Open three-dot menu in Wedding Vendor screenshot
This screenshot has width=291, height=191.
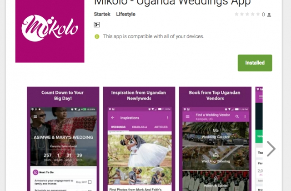pyautogui.click(x=245, y=116)
